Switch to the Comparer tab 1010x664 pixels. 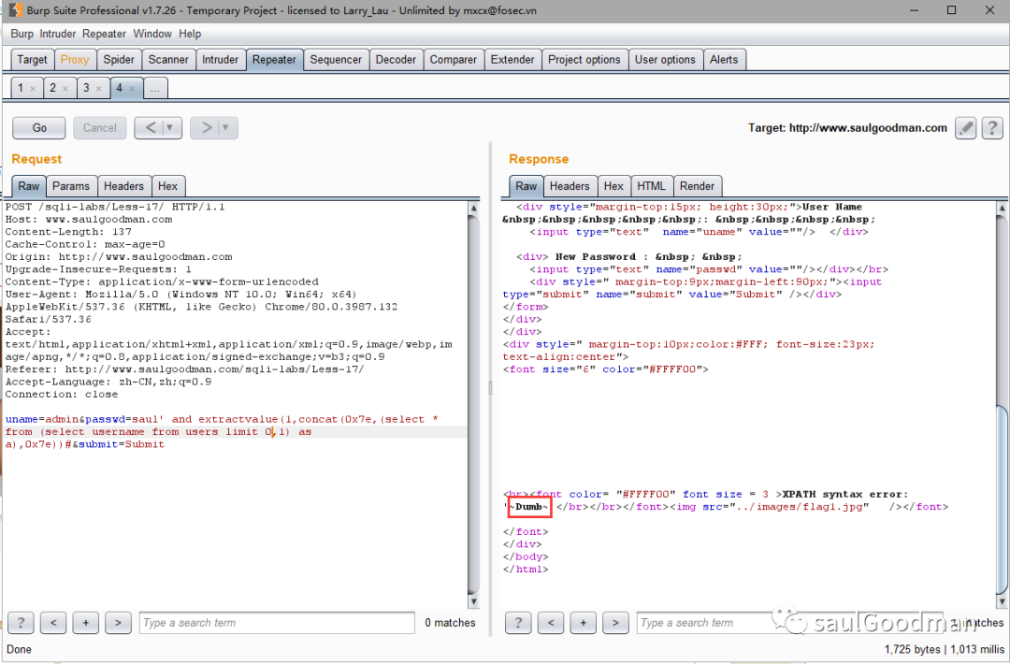tap(454, 59)
